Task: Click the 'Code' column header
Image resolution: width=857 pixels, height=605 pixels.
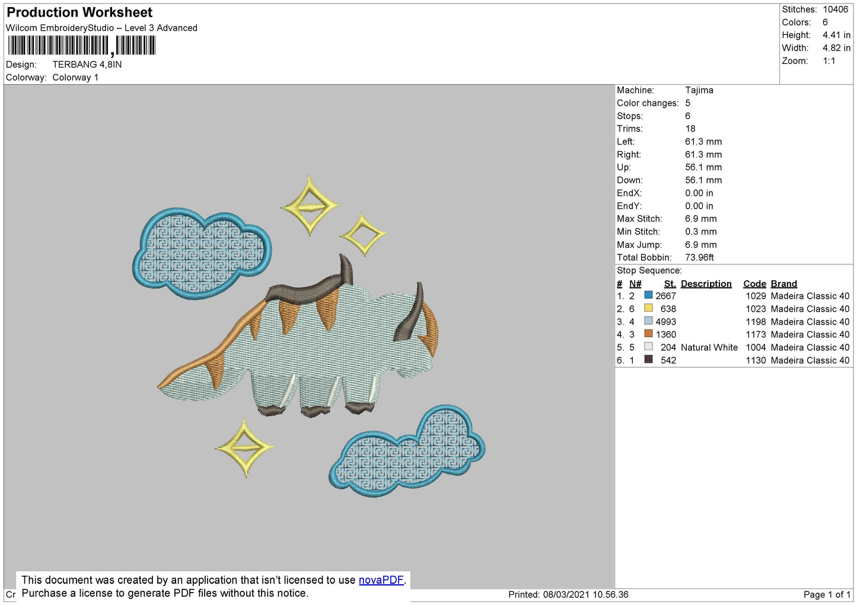Action: 754,284
